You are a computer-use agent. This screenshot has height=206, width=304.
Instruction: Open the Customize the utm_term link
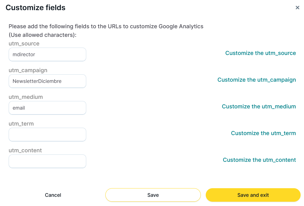tap(263, 133)
